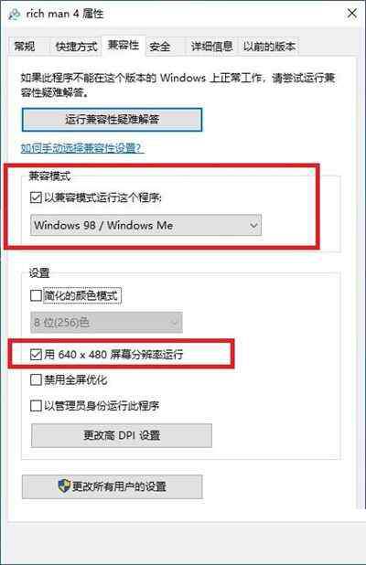Switch to the 常规 tab
This screenshot has width=366, height=565.
(x=25, y=47)
